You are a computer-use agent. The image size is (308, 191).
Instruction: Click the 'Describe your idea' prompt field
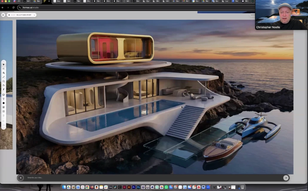pyautogui.click(x=147, y=177)
